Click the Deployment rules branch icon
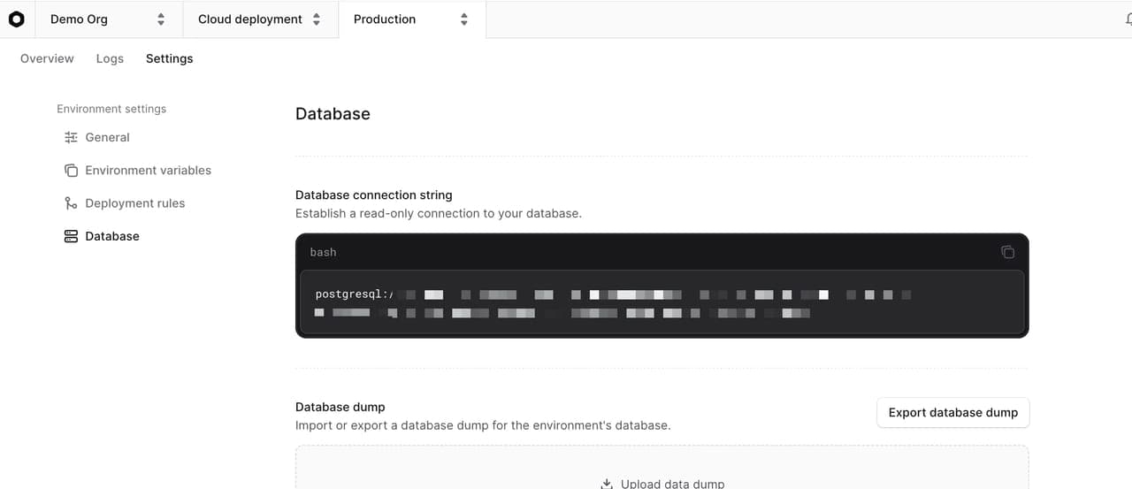This screenshot has width=1132, height=489. tap(71, 202)
